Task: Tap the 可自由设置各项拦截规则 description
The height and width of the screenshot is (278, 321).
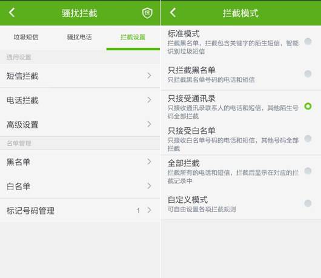Action: (202, 209)
